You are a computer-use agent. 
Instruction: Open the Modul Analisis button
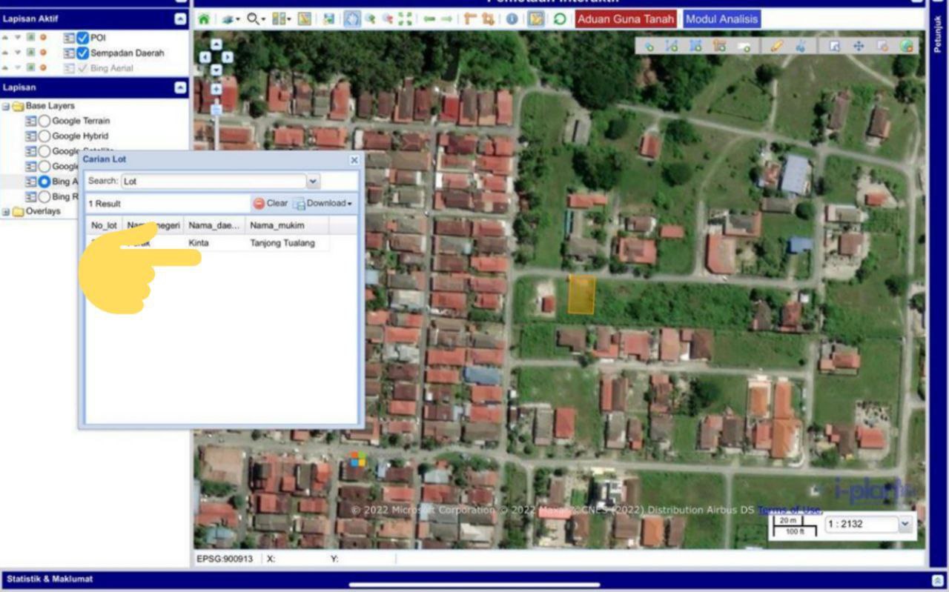pyautogui.click(x=721, y=19)
